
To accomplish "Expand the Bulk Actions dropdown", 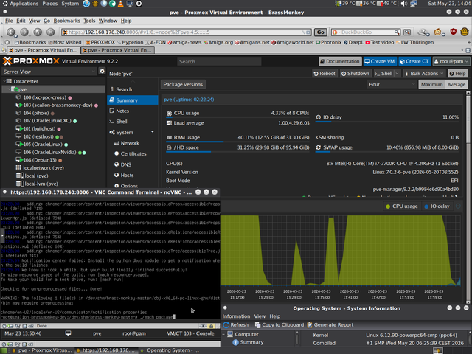I will pos(424,74).
